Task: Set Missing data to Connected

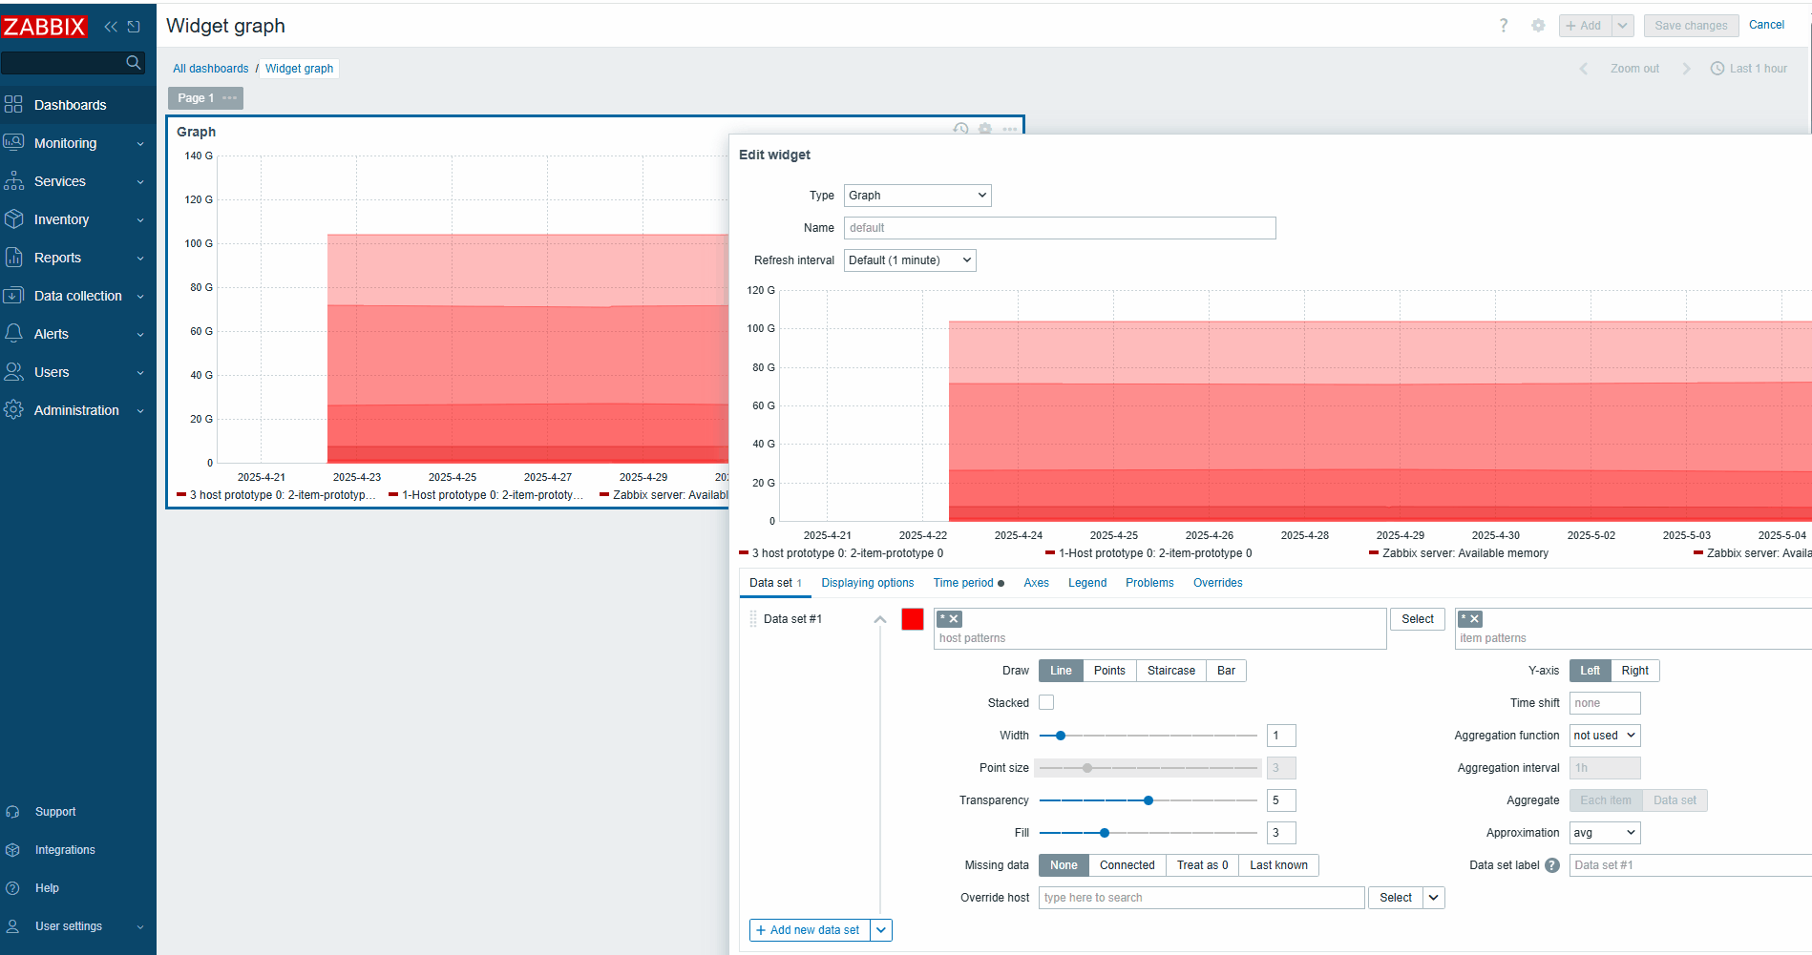Action: pos(1127,865)
